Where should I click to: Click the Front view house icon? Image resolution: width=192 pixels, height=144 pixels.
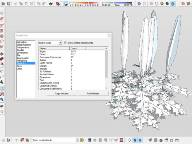161,140
